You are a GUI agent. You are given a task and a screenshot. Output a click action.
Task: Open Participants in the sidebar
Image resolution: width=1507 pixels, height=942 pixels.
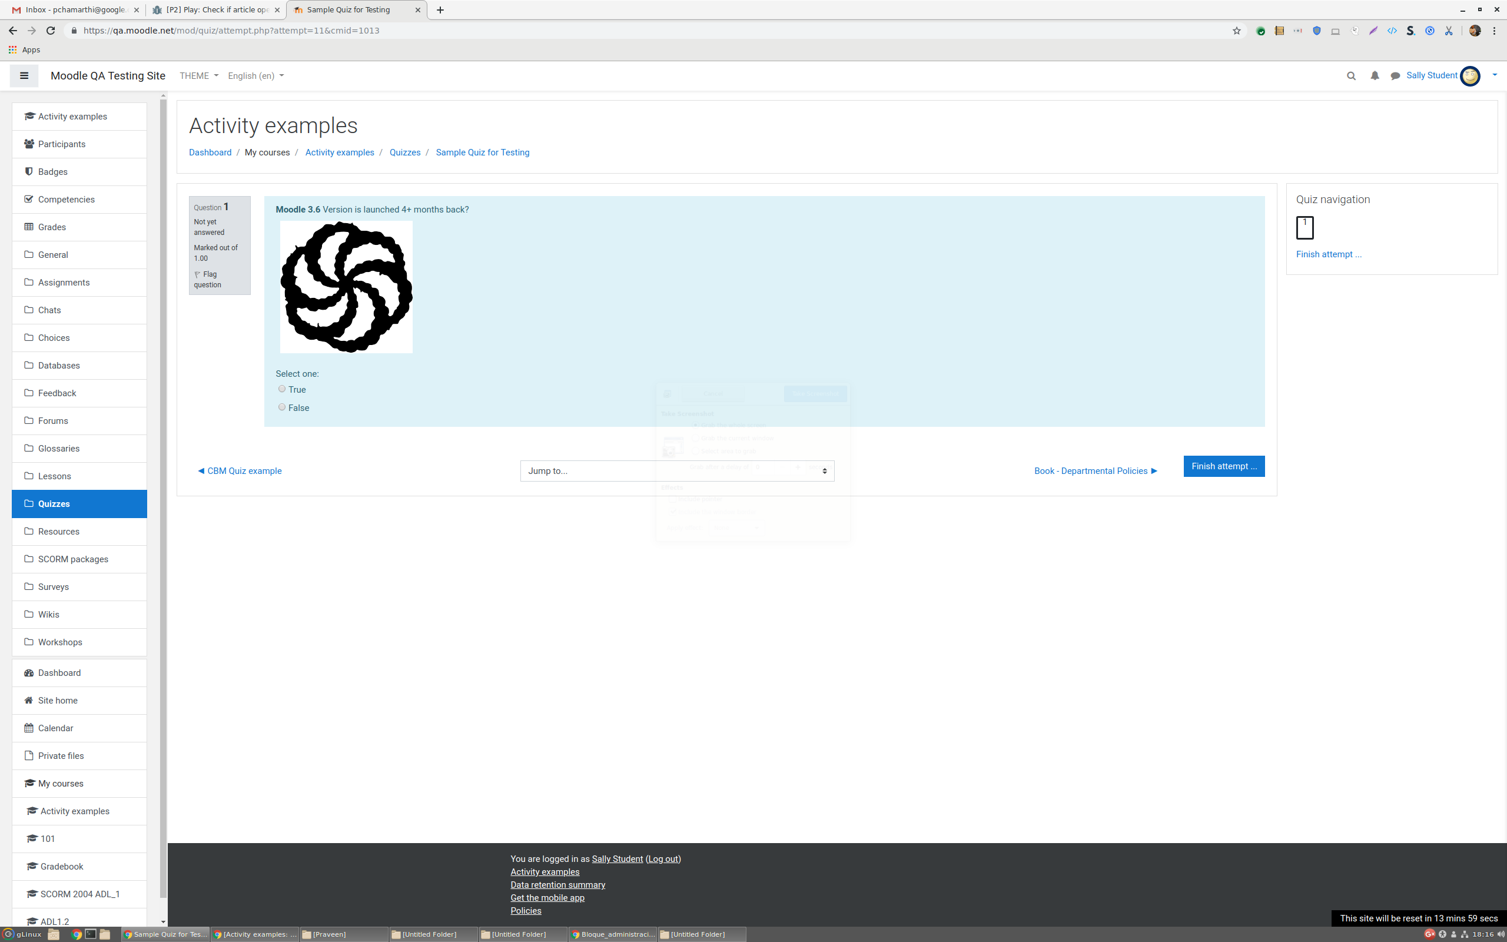click(79, 144)
